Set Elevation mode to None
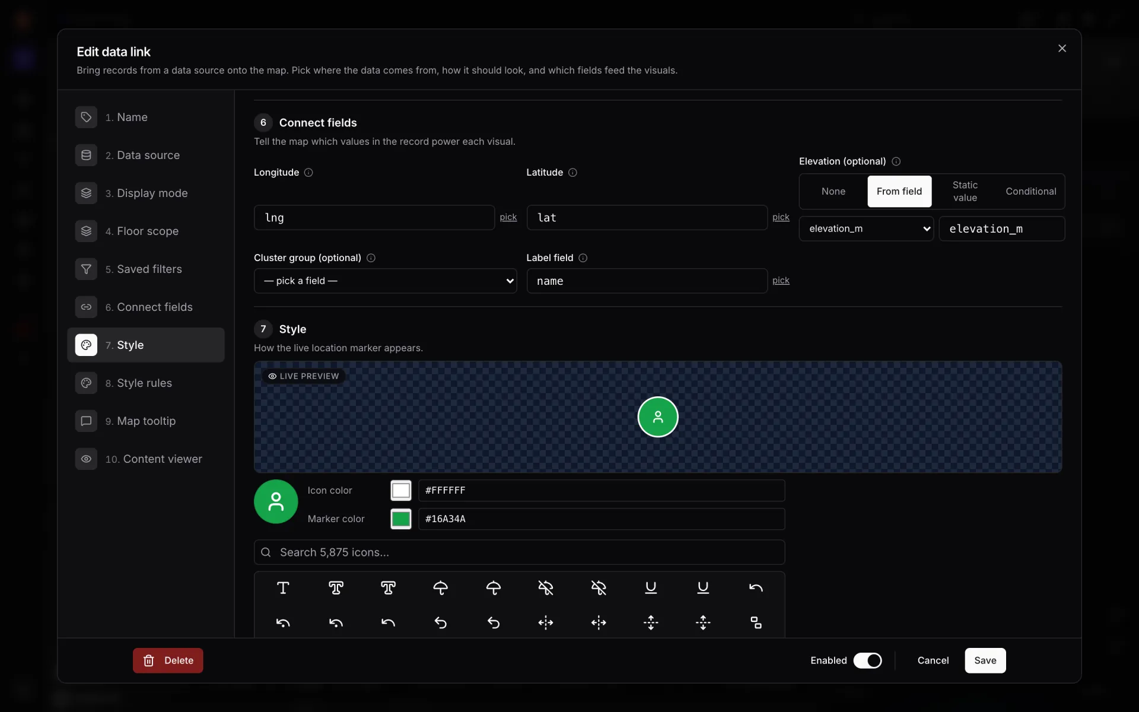1139x712 pixels. pos(833,191)
